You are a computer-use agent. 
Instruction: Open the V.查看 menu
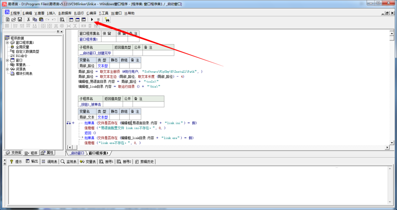coord(39,13)
